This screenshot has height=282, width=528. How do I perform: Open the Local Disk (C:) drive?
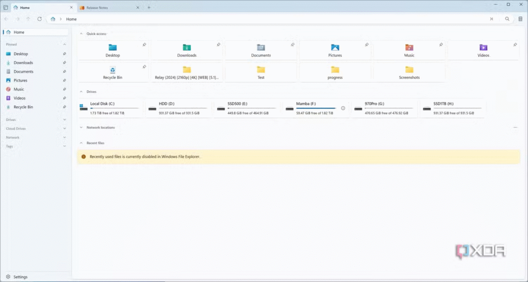pyautogui.click(x=110, y=108)
